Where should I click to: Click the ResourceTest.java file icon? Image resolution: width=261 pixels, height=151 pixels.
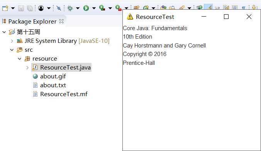tap(35, 68)
